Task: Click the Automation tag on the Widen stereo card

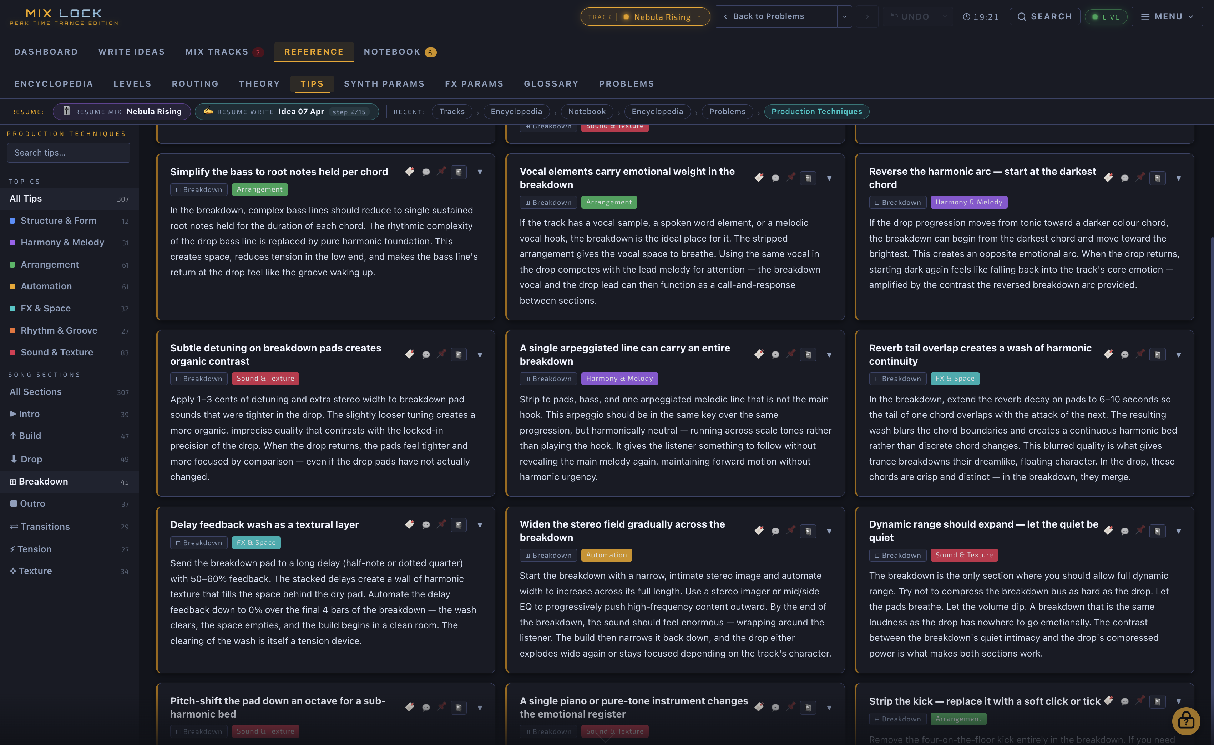Action: pyautogui.click(x=607, y=555)
